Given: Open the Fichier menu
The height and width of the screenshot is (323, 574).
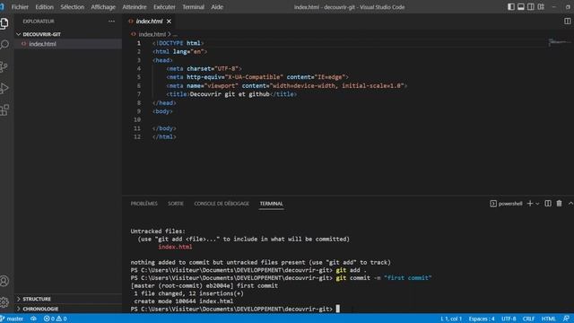Looking at the screenshot, I should click(20, 7).
